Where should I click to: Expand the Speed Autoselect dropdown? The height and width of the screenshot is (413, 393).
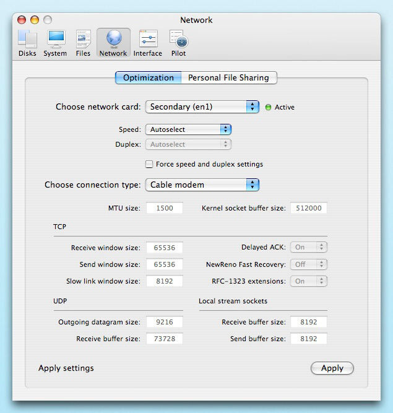(x=188, y=129)
